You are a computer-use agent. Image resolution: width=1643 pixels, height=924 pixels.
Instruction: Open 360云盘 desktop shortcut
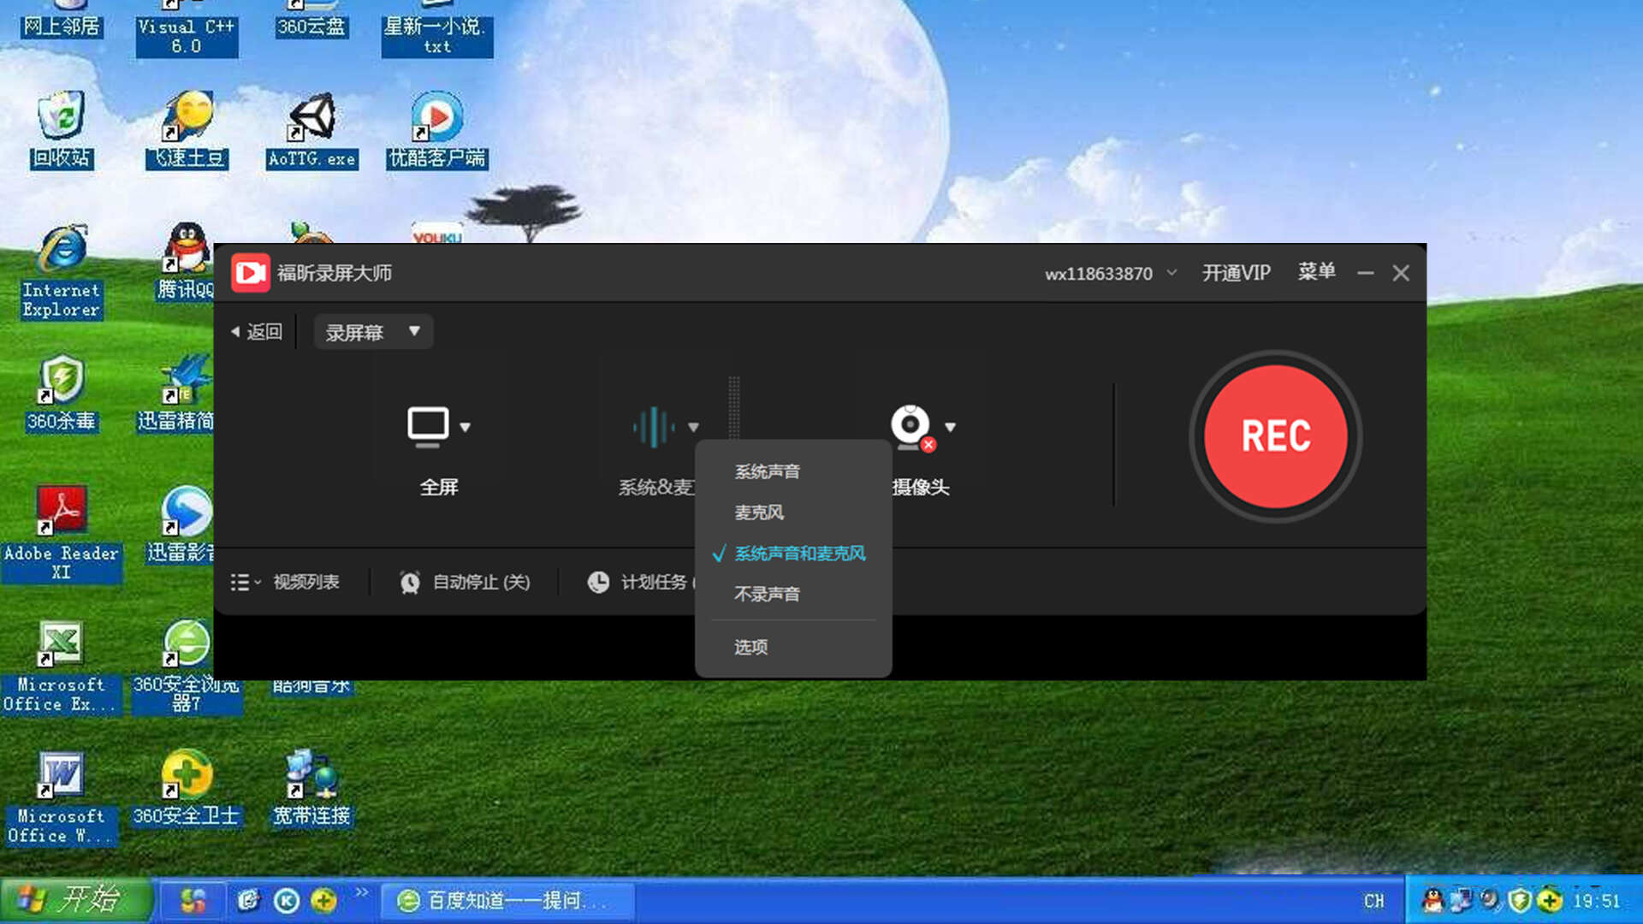click(x=311, y=21)
